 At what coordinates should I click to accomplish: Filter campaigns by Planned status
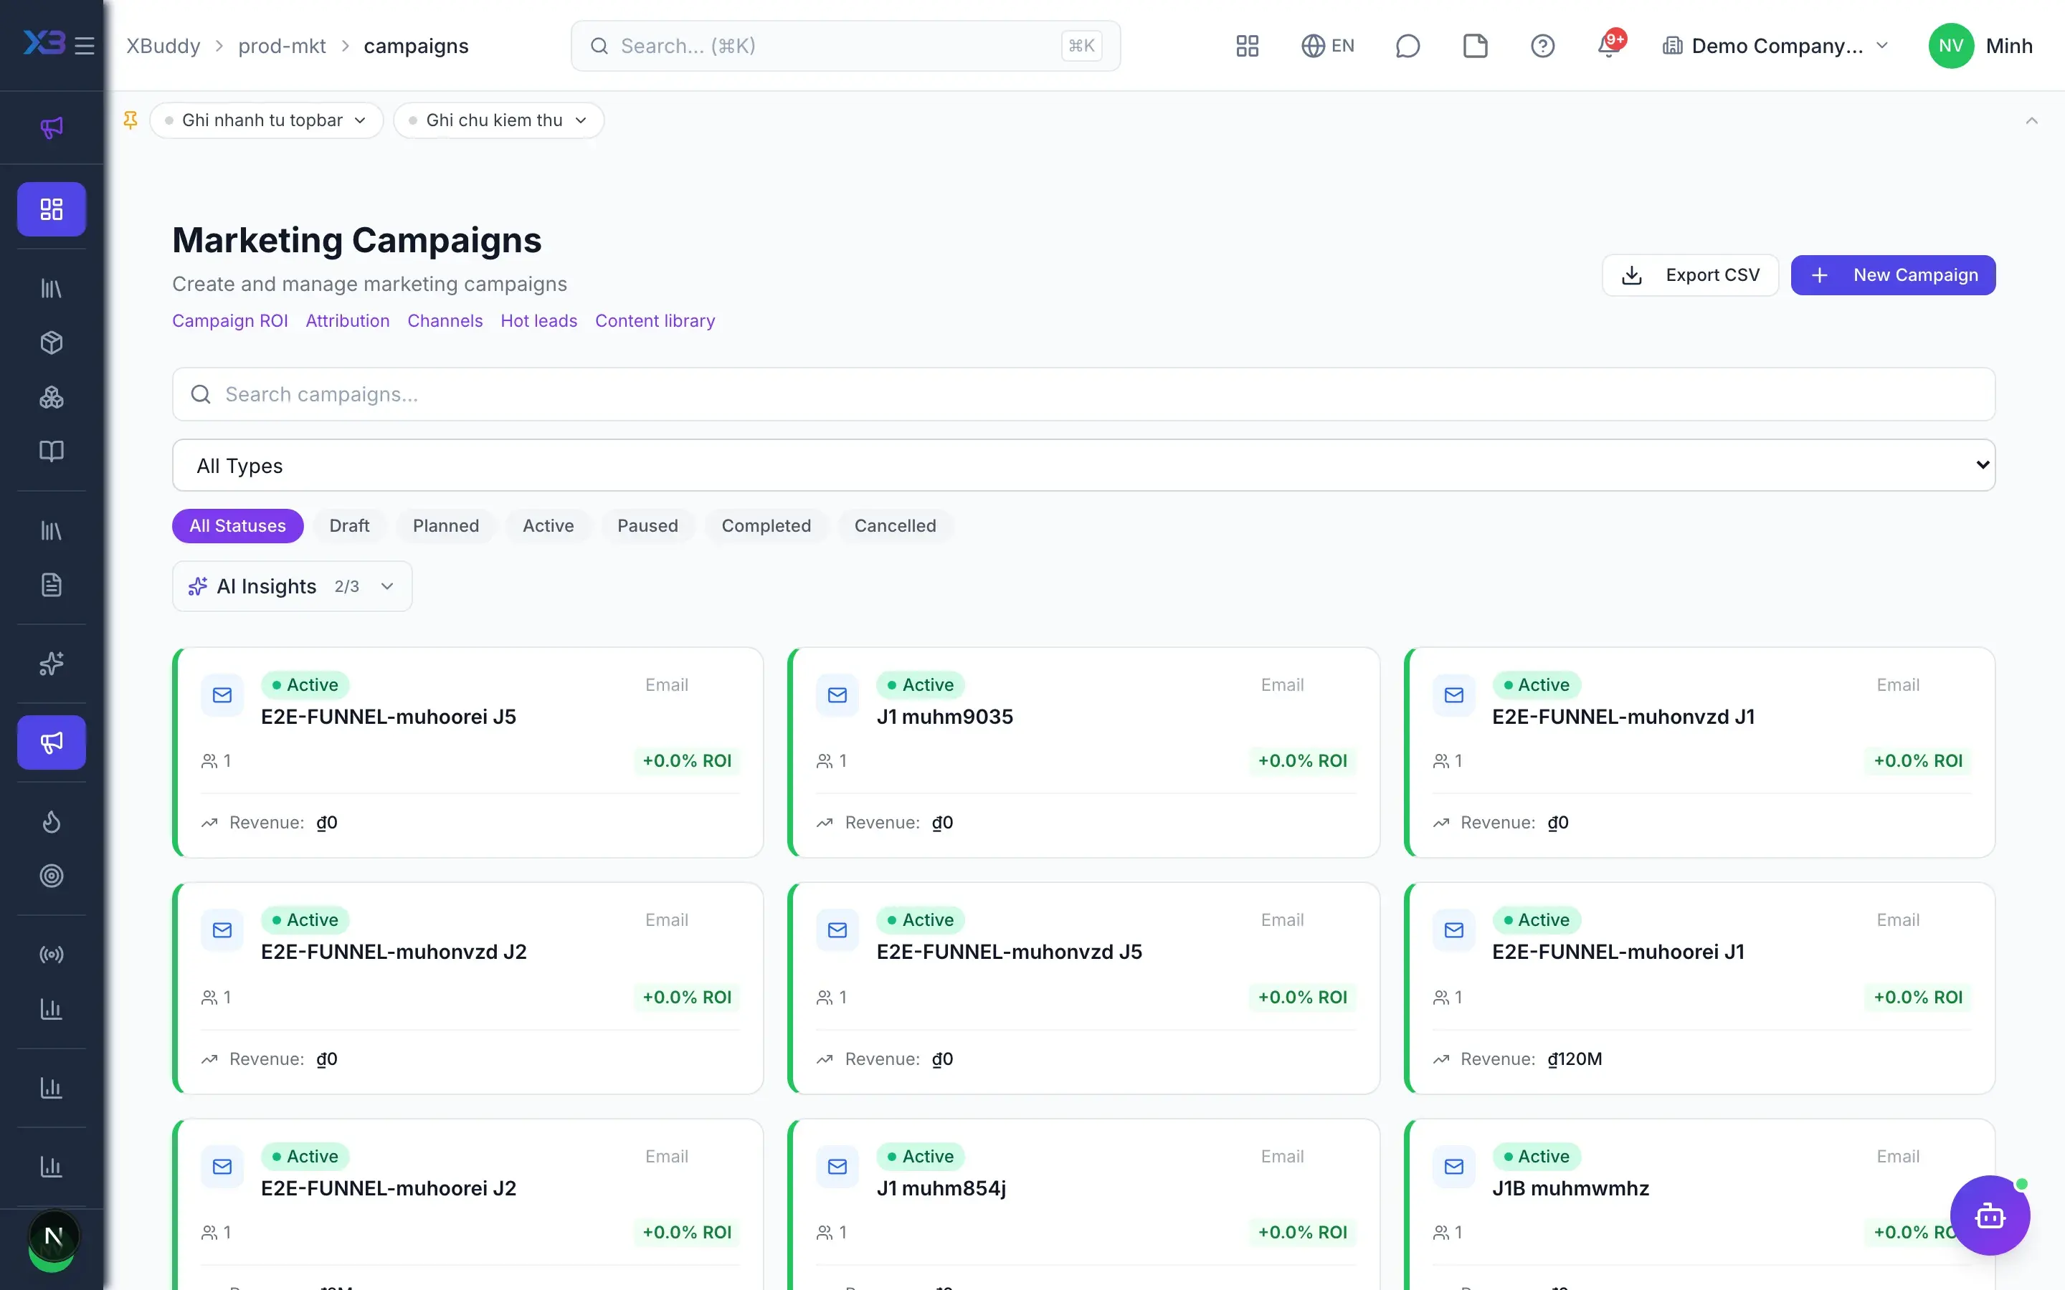pos(445,525)
